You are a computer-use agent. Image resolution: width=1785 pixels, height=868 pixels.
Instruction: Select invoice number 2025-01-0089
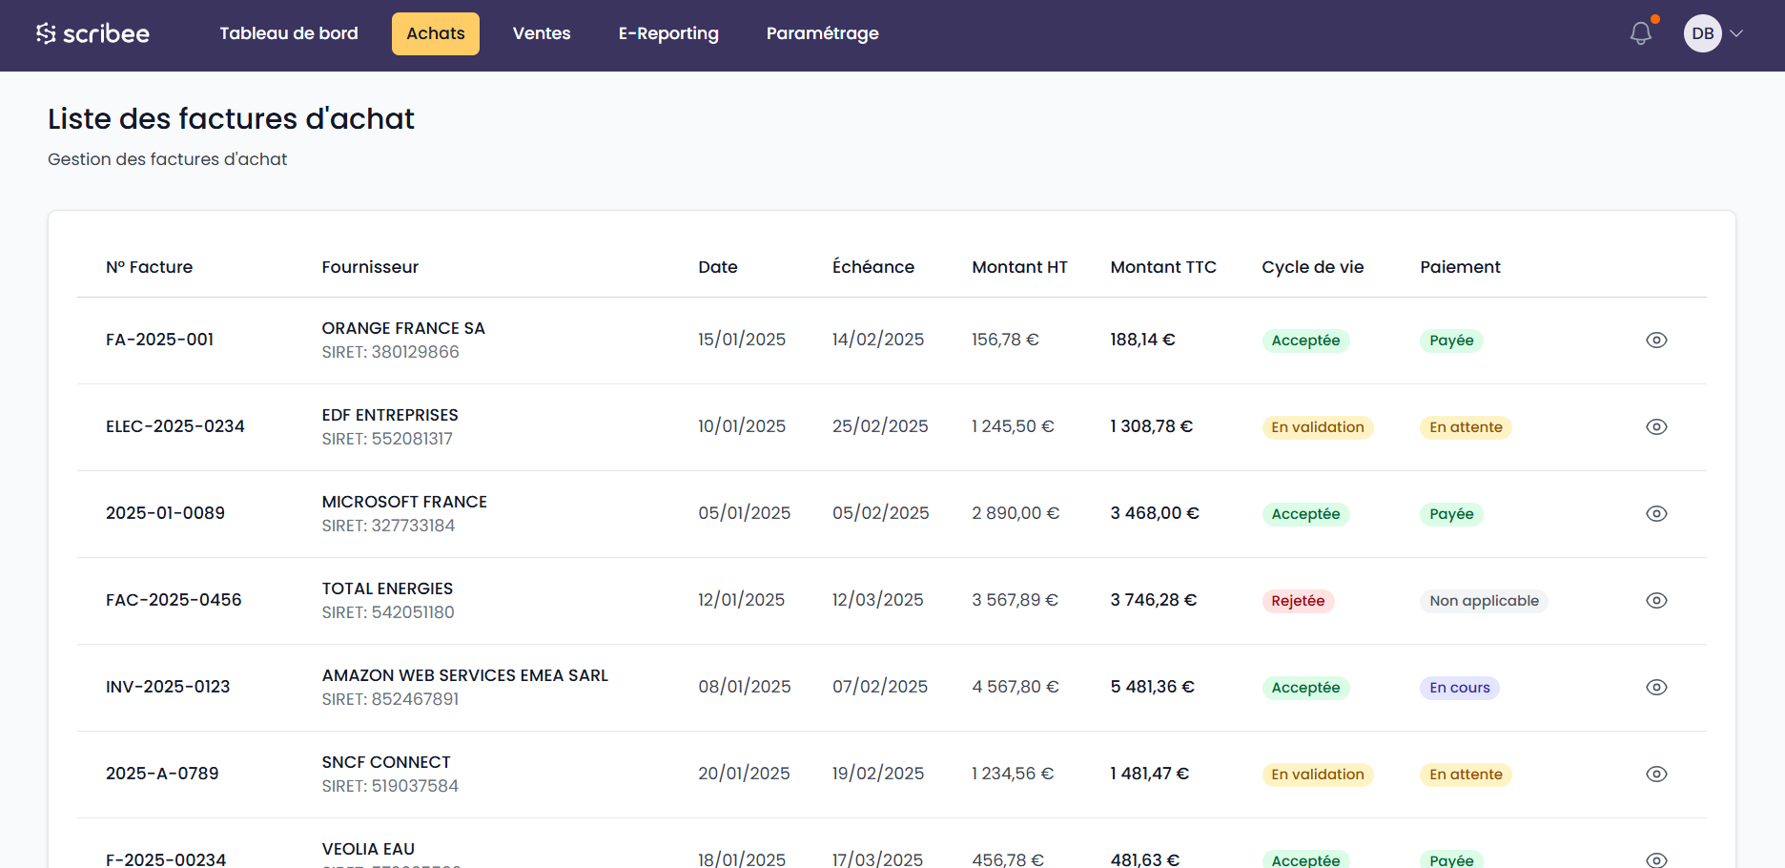point(165,513)
